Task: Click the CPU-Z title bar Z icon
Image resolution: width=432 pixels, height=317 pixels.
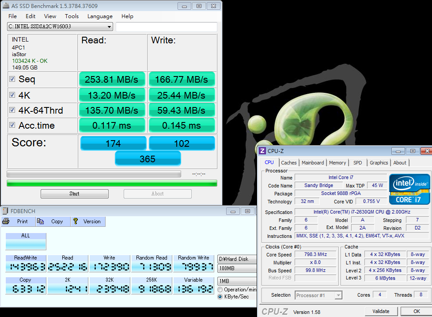Action: [262, 151]
